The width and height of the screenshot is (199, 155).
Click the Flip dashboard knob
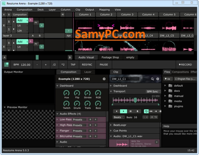tap(77, 93)
